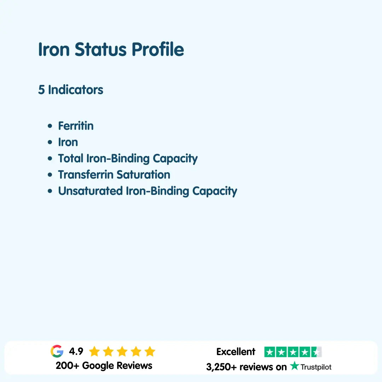Select the Ferritin indicator
Image resolution: width=382 pixels, height=382 pixels.
coord(76,126)
